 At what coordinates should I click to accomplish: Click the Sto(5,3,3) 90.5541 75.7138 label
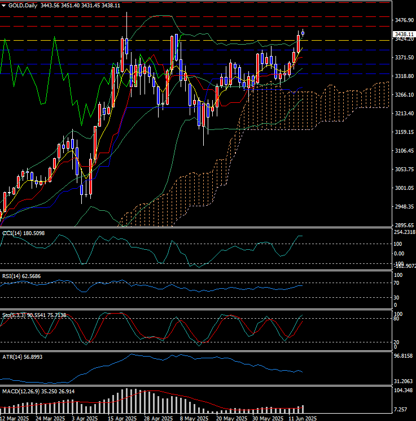(34, 315)
